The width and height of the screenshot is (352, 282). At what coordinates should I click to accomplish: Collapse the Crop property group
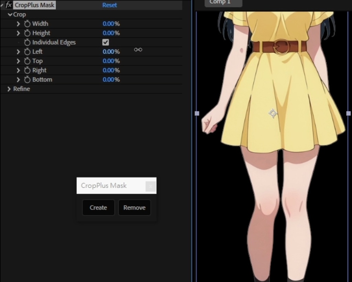(10, 14)
